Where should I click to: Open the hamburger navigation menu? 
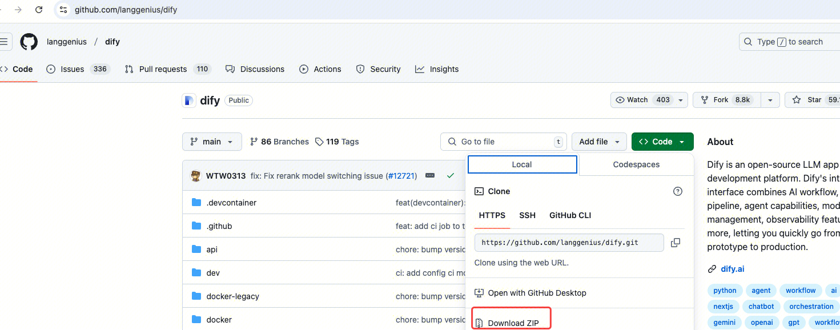pos(5,42)
